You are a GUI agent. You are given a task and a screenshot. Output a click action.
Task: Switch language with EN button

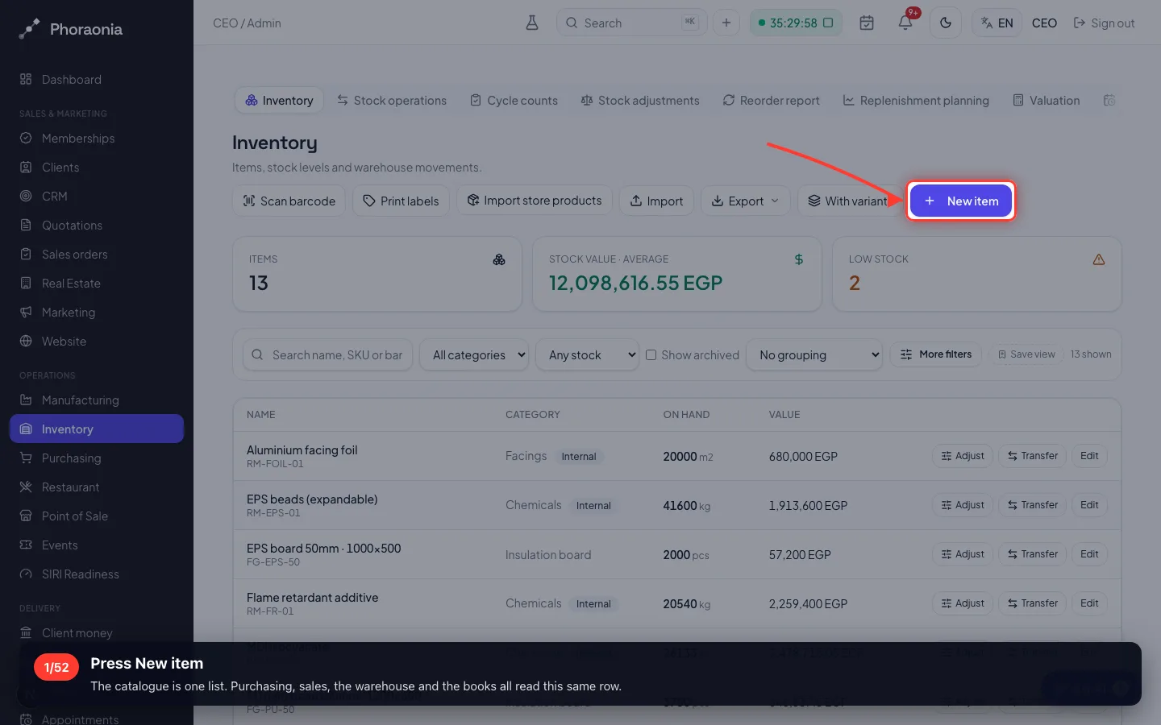click(x=997, y=23)
